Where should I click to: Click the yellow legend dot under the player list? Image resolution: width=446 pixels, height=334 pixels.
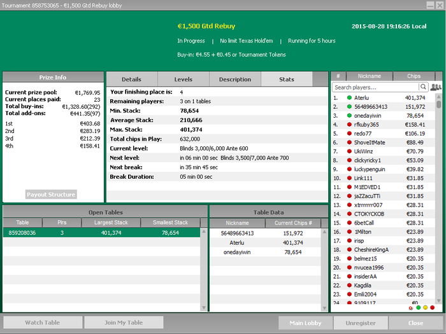pos(425,307)
